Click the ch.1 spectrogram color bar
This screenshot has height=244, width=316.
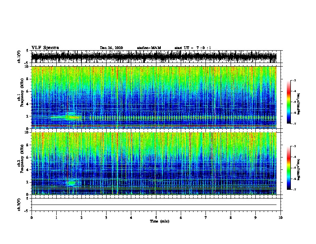click(288, 102)
